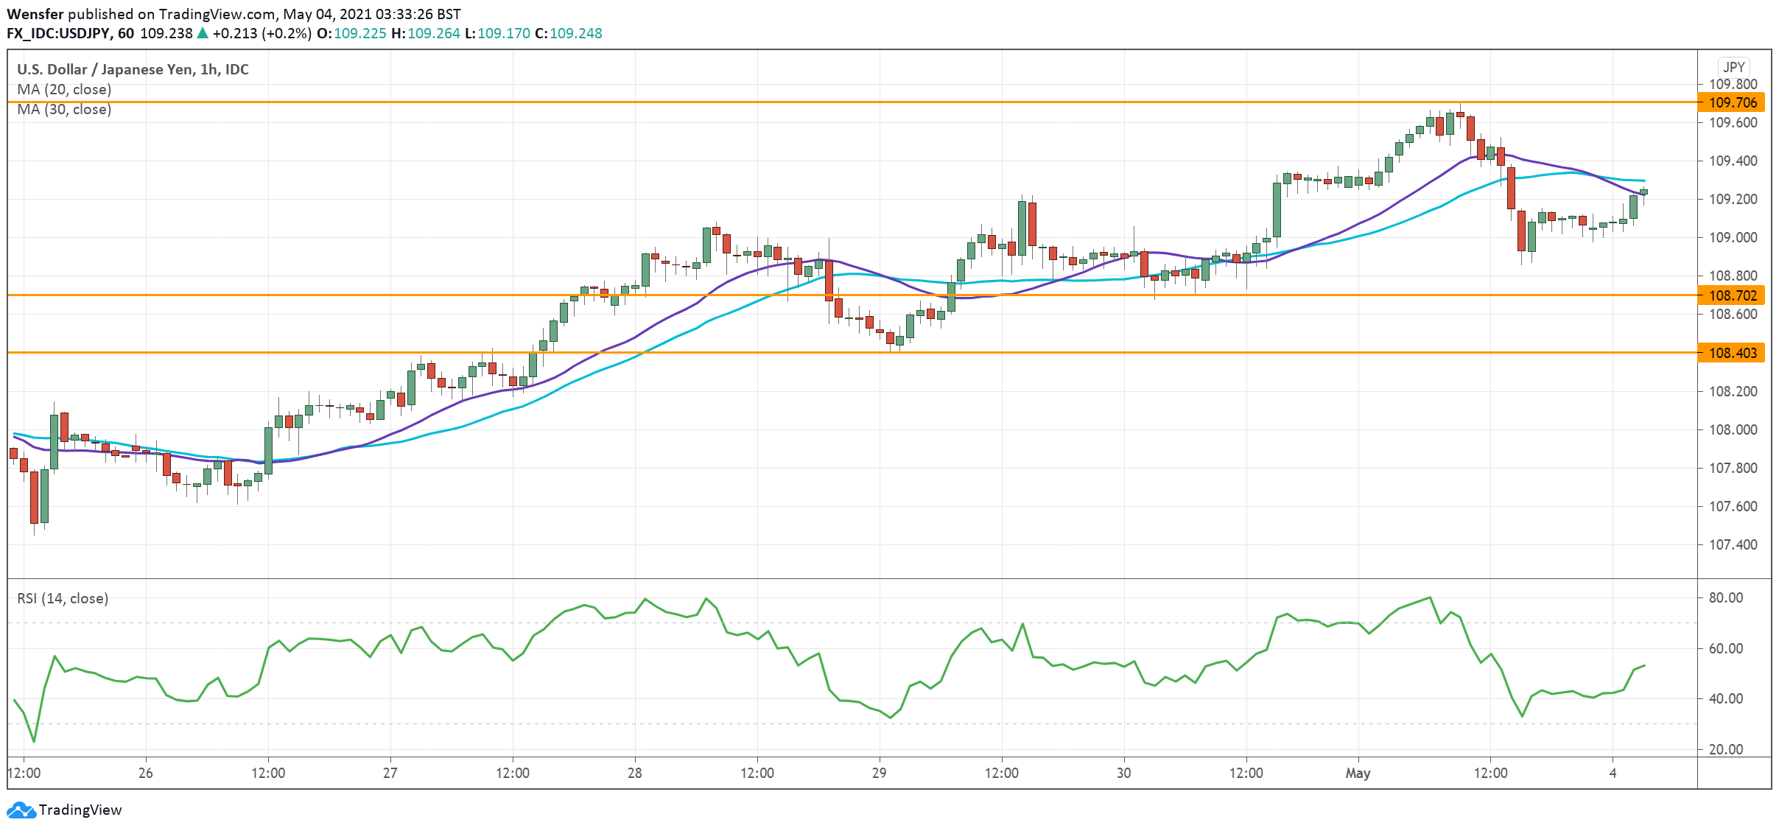Click the TradingView cloud logo icon
The width and height of the screenshot is (1779, 831).
point(21,810)
